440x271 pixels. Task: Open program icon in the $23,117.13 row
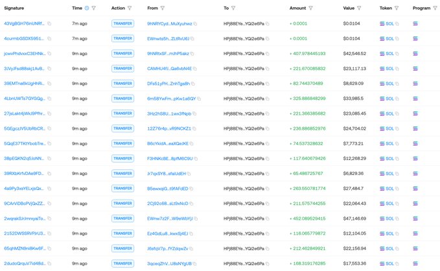tap(415, 69)
